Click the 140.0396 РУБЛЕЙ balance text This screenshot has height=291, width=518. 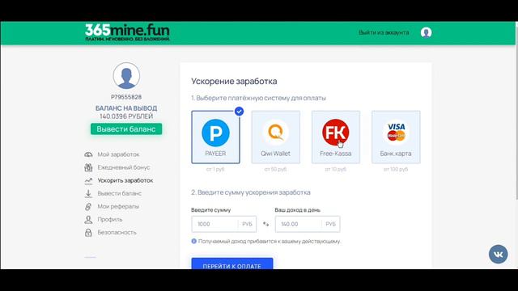pos(126,116)
